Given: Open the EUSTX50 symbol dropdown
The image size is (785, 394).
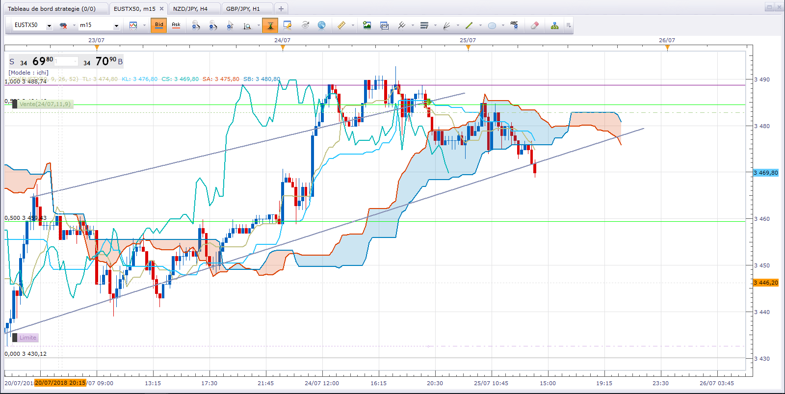Looking at the screenshot, I should 49,26.
